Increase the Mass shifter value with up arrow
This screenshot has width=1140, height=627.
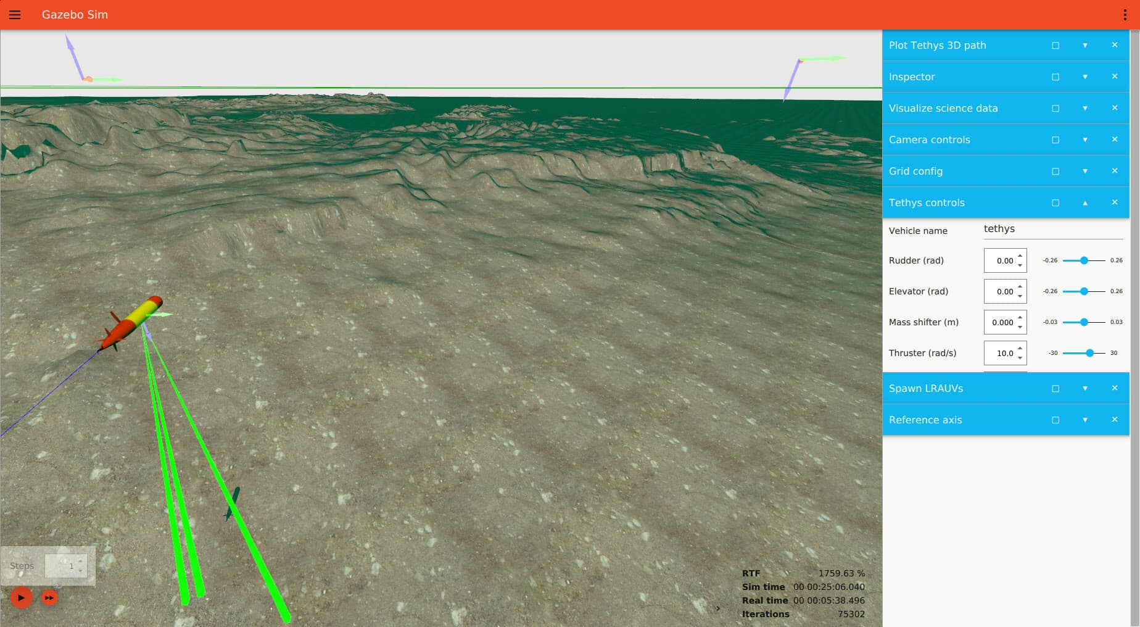1020,317
